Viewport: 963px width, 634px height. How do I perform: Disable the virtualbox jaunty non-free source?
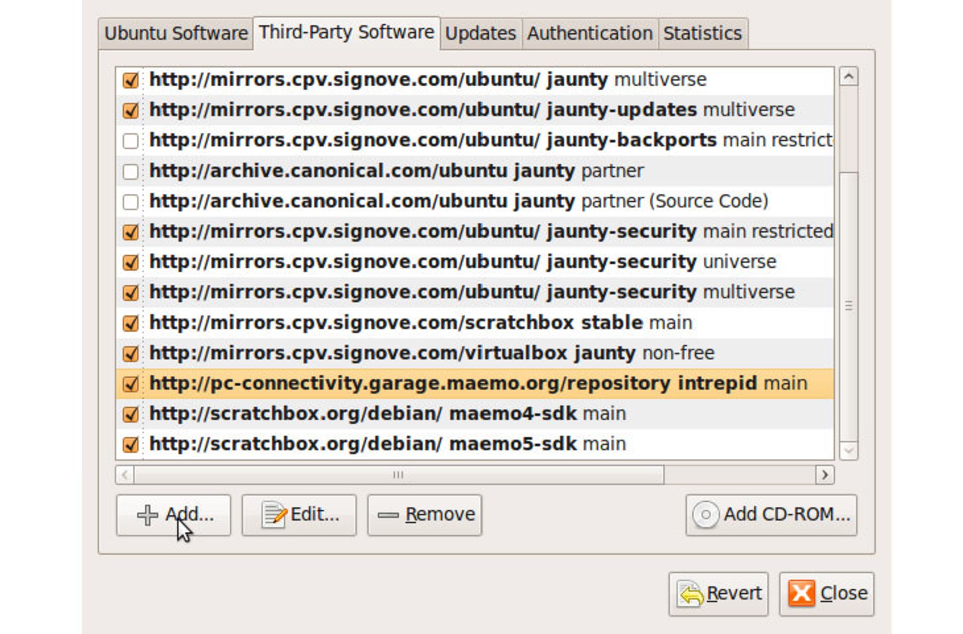(131, 354)
